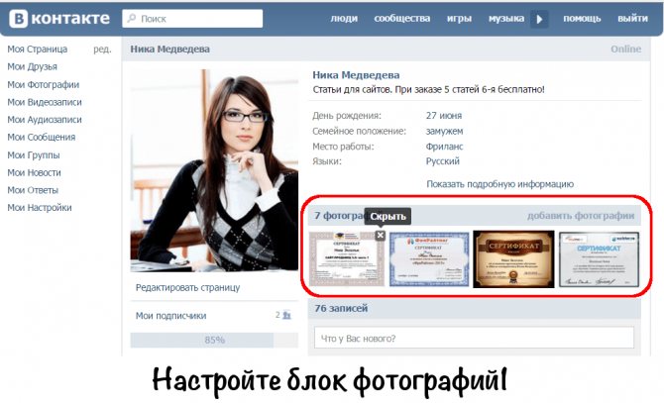Open the игры menu item

click(459, 19)
